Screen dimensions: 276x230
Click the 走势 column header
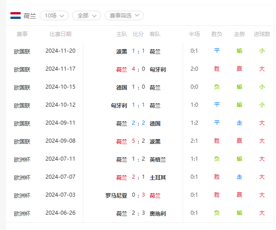[239, 34]
